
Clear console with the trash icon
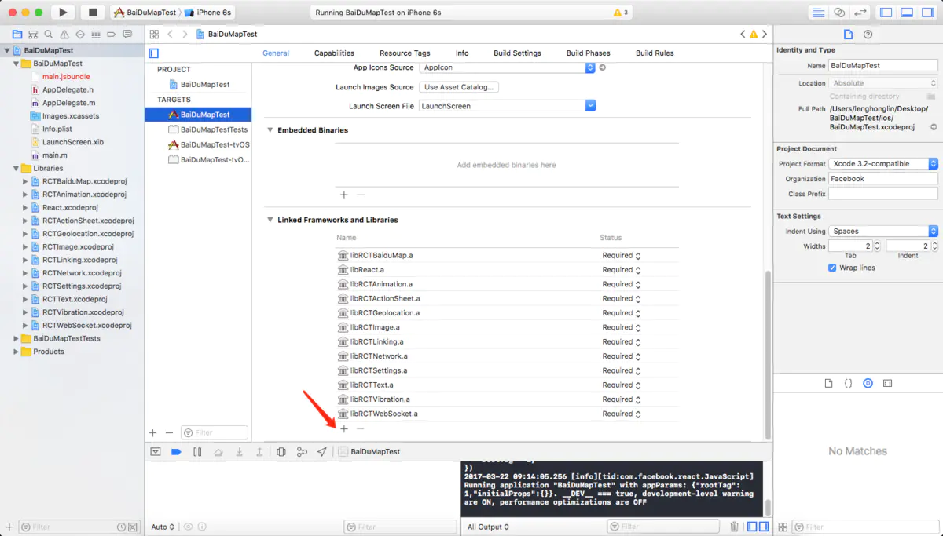734,527
